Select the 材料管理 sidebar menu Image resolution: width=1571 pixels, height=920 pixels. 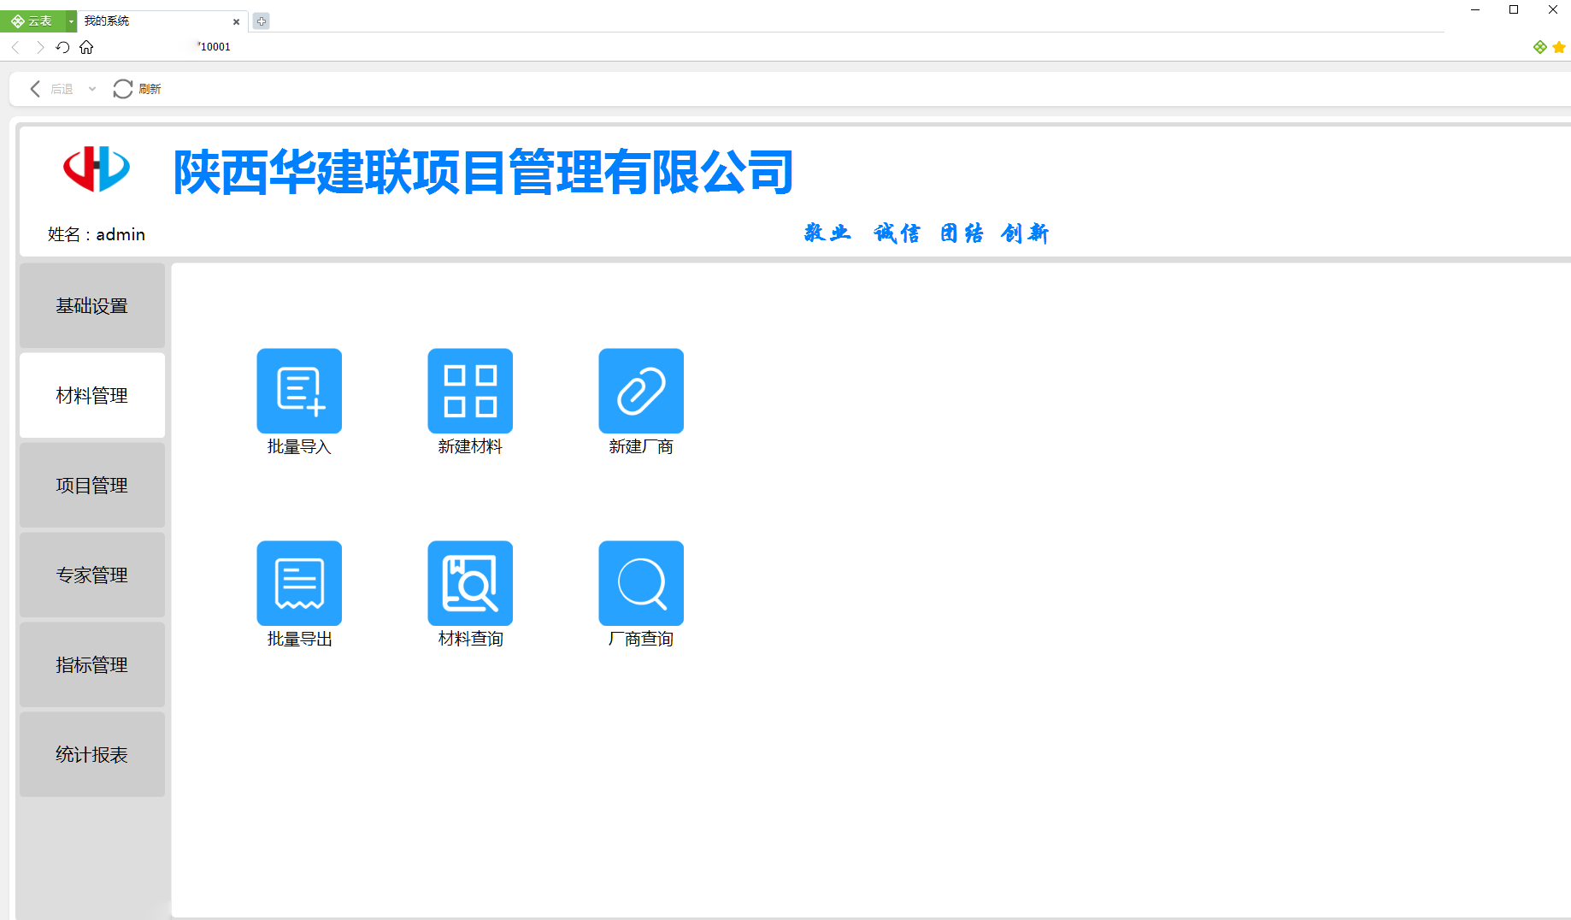coord(92,395)
